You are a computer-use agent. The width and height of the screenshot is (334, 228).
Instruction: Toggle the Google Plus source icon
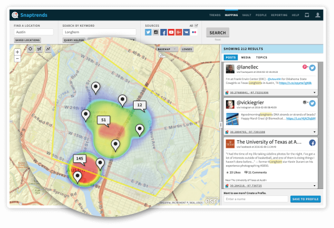pos(179,32)
